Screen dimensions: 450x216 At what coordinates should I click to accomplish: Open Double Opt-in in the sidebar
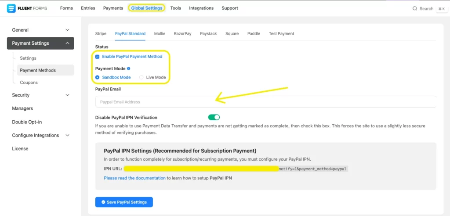27,122
